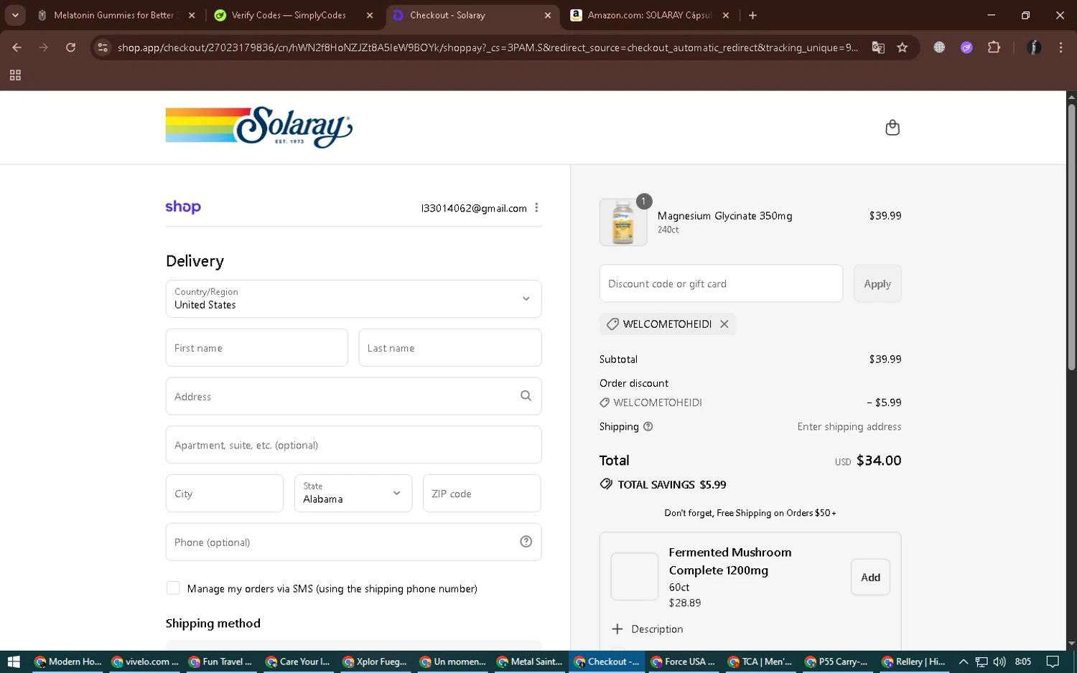Open the browser profile avatar
The width and height of the screenshot is (1077, 673).
(x=1034, y=47)
